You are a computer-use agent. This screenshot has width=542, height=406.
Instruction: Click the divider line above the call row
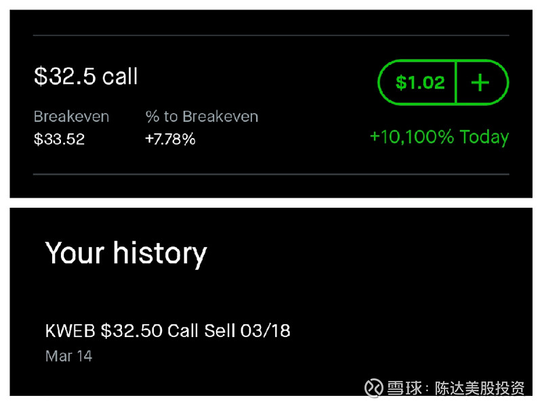coord(271,35)
